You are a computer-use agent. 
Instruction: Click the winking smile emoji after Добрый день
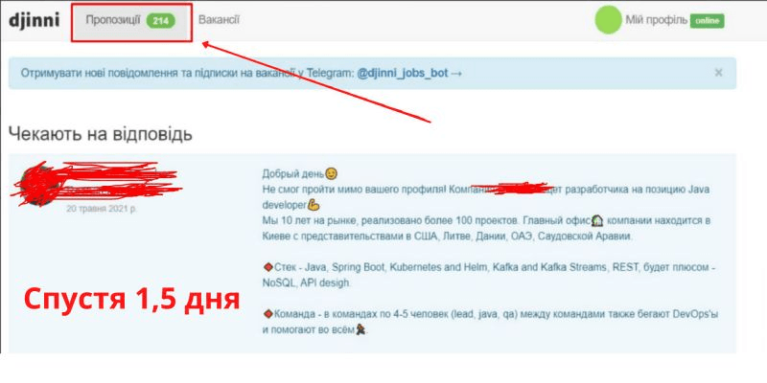pos(332,174)
